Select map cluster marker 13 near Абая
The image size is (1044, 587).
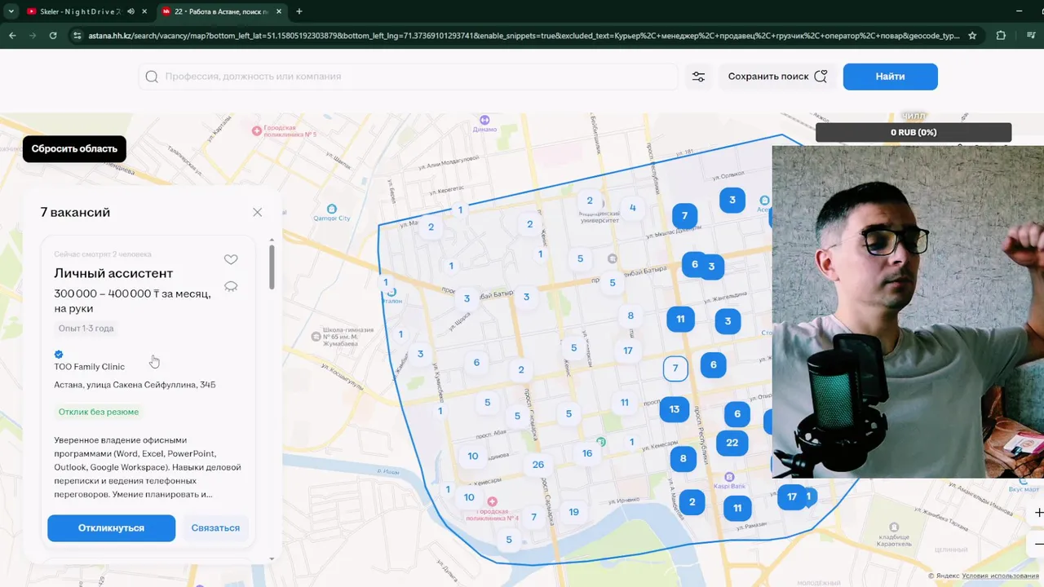pyautogui.click(x=674, y=409)
